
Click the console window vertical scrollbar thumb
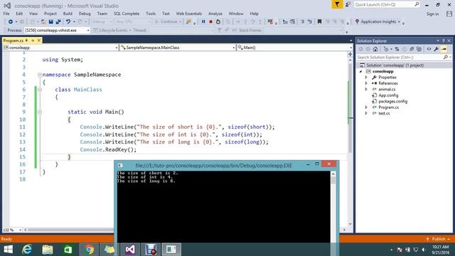pyautogui.click(x=333, y=181)
